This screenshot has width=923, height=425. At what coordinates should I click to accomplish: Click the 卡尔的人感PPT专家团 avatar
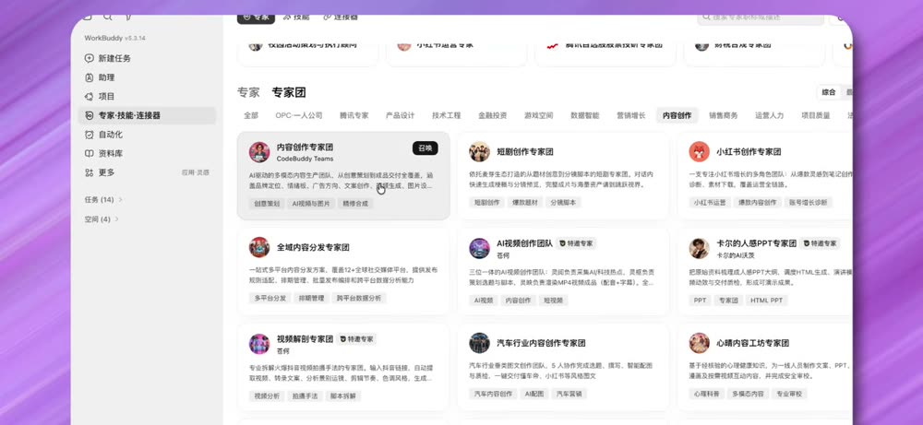coord(700,248)
